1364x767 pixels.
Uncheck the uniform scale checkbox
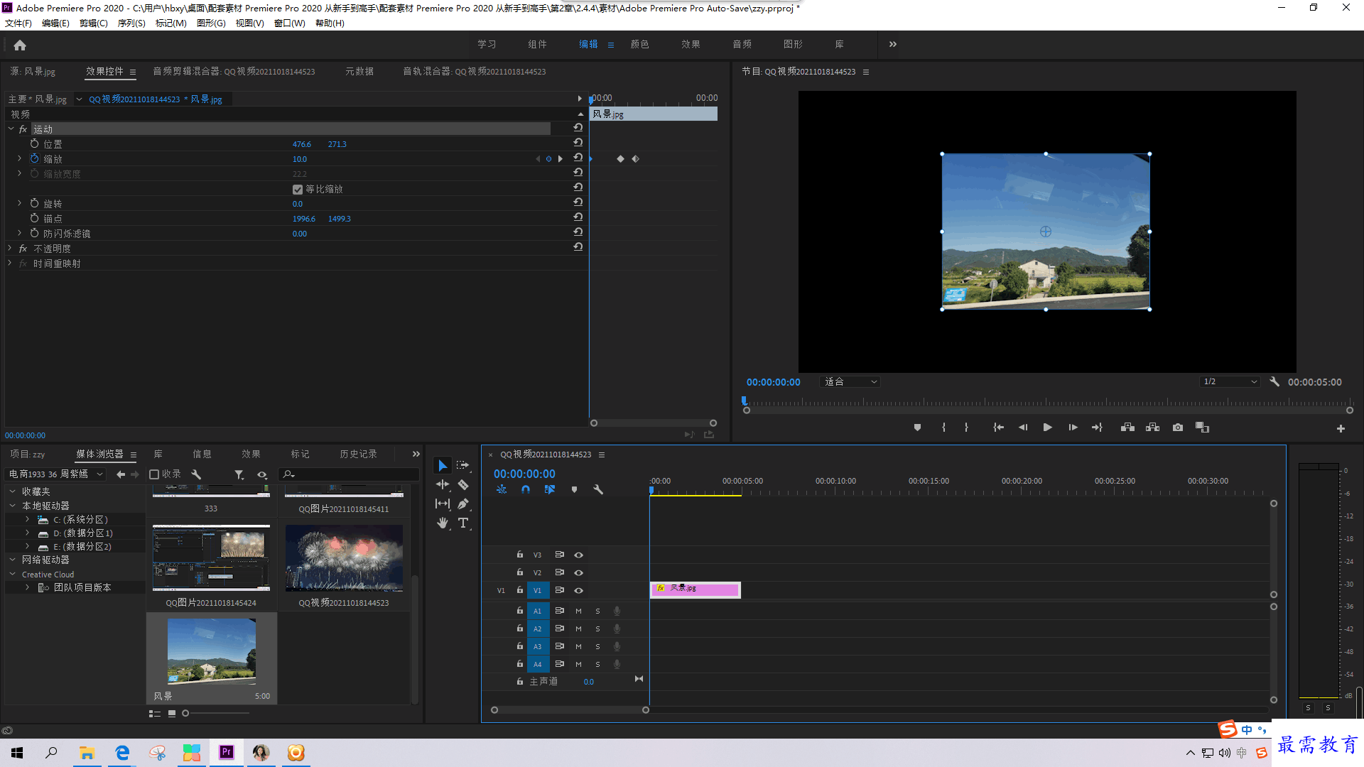click(x=298, y=189)
